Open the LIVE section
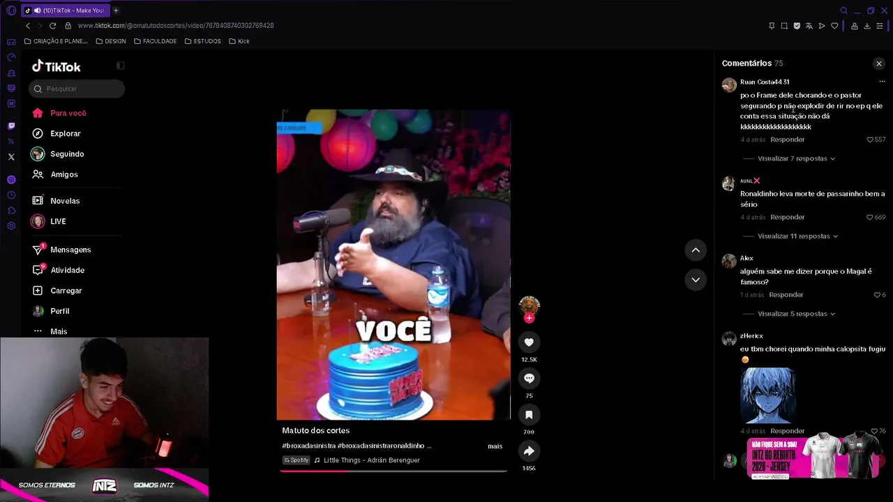 point(49,221)
